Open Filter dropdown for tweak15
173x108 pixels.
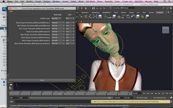[70, 32]
